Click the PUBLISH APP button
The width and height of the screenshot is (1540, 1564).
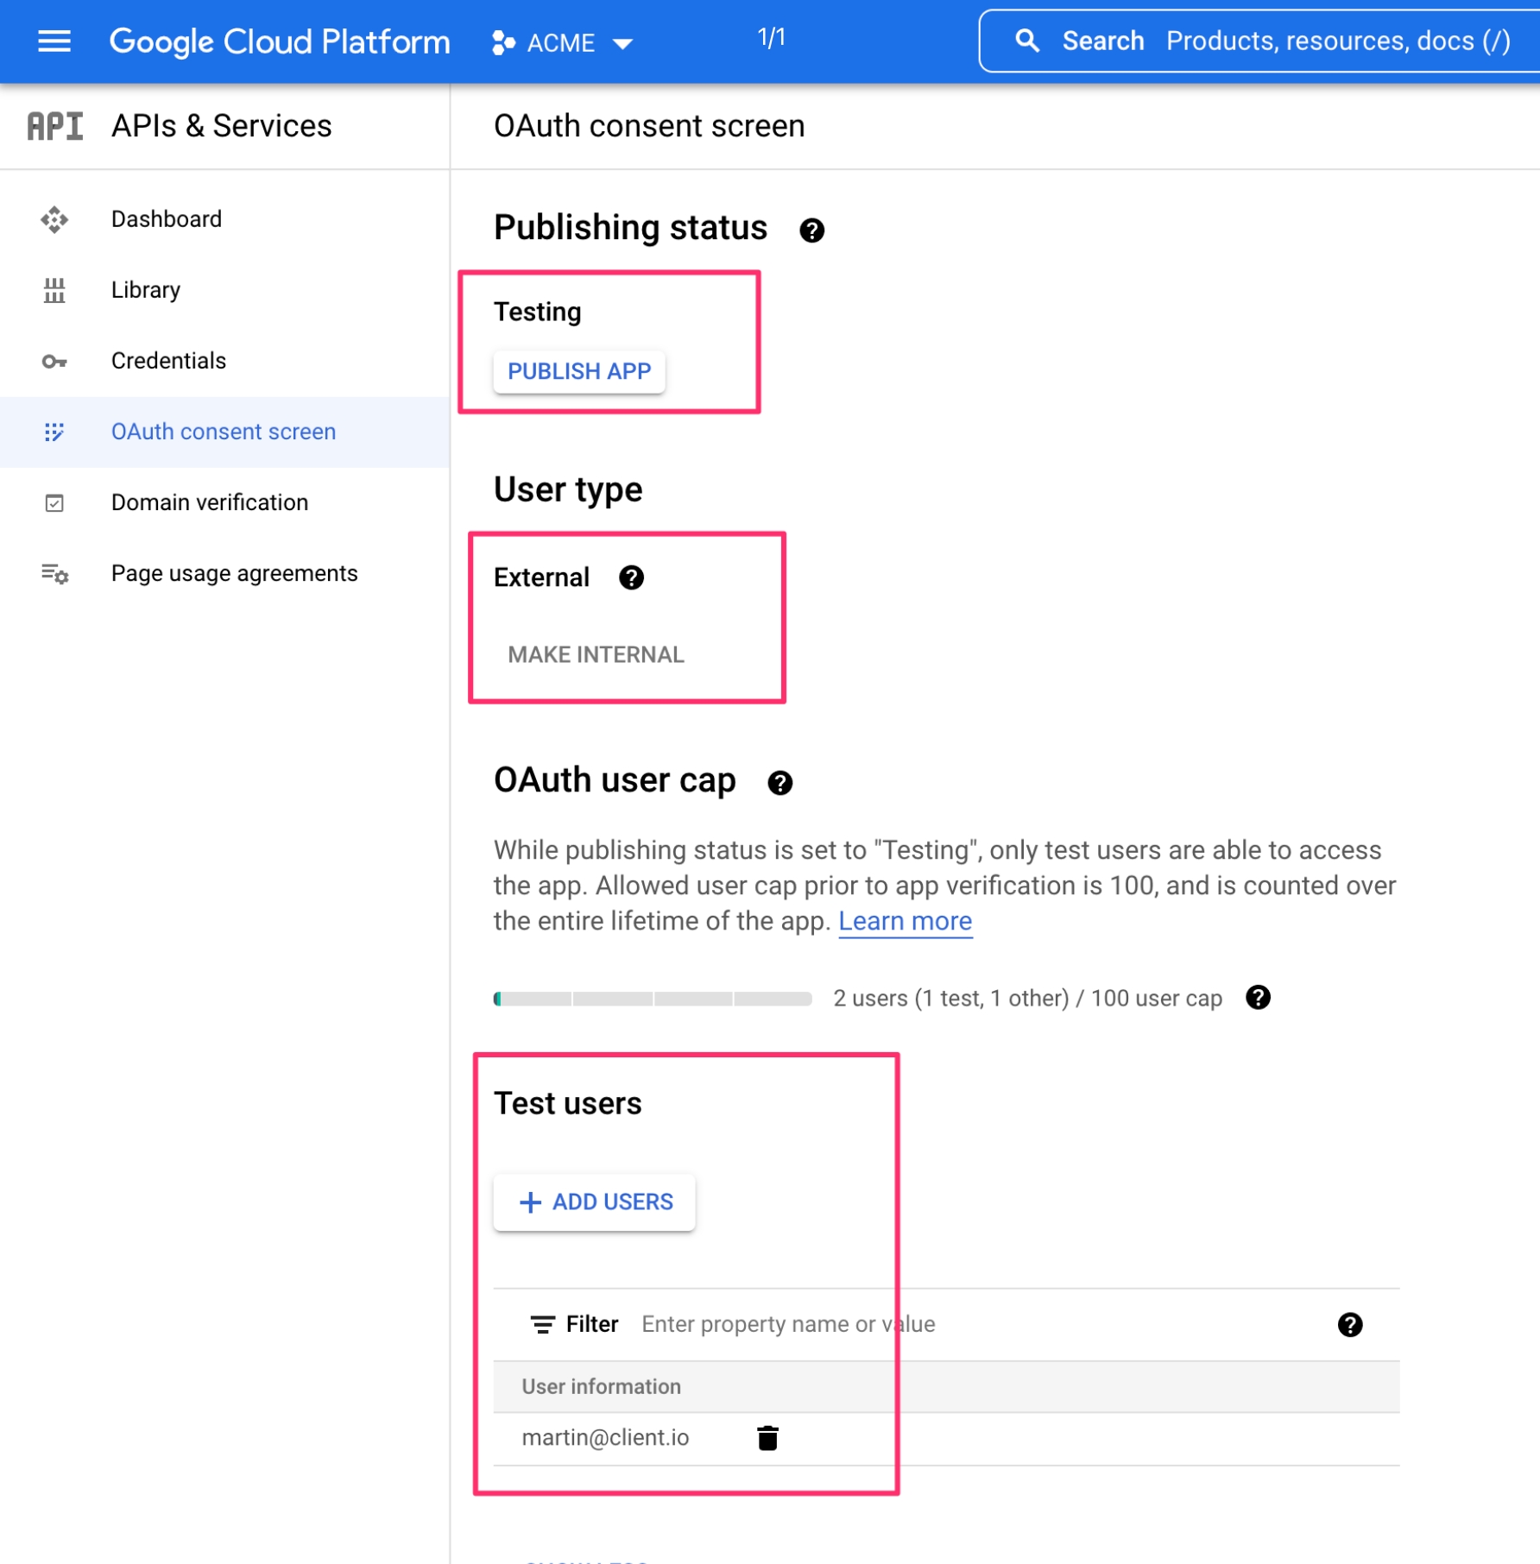pyautogui.click(x=578, y=371)
